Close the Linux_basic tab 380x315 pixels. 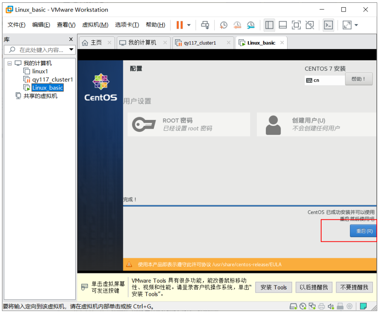(282, 43)
